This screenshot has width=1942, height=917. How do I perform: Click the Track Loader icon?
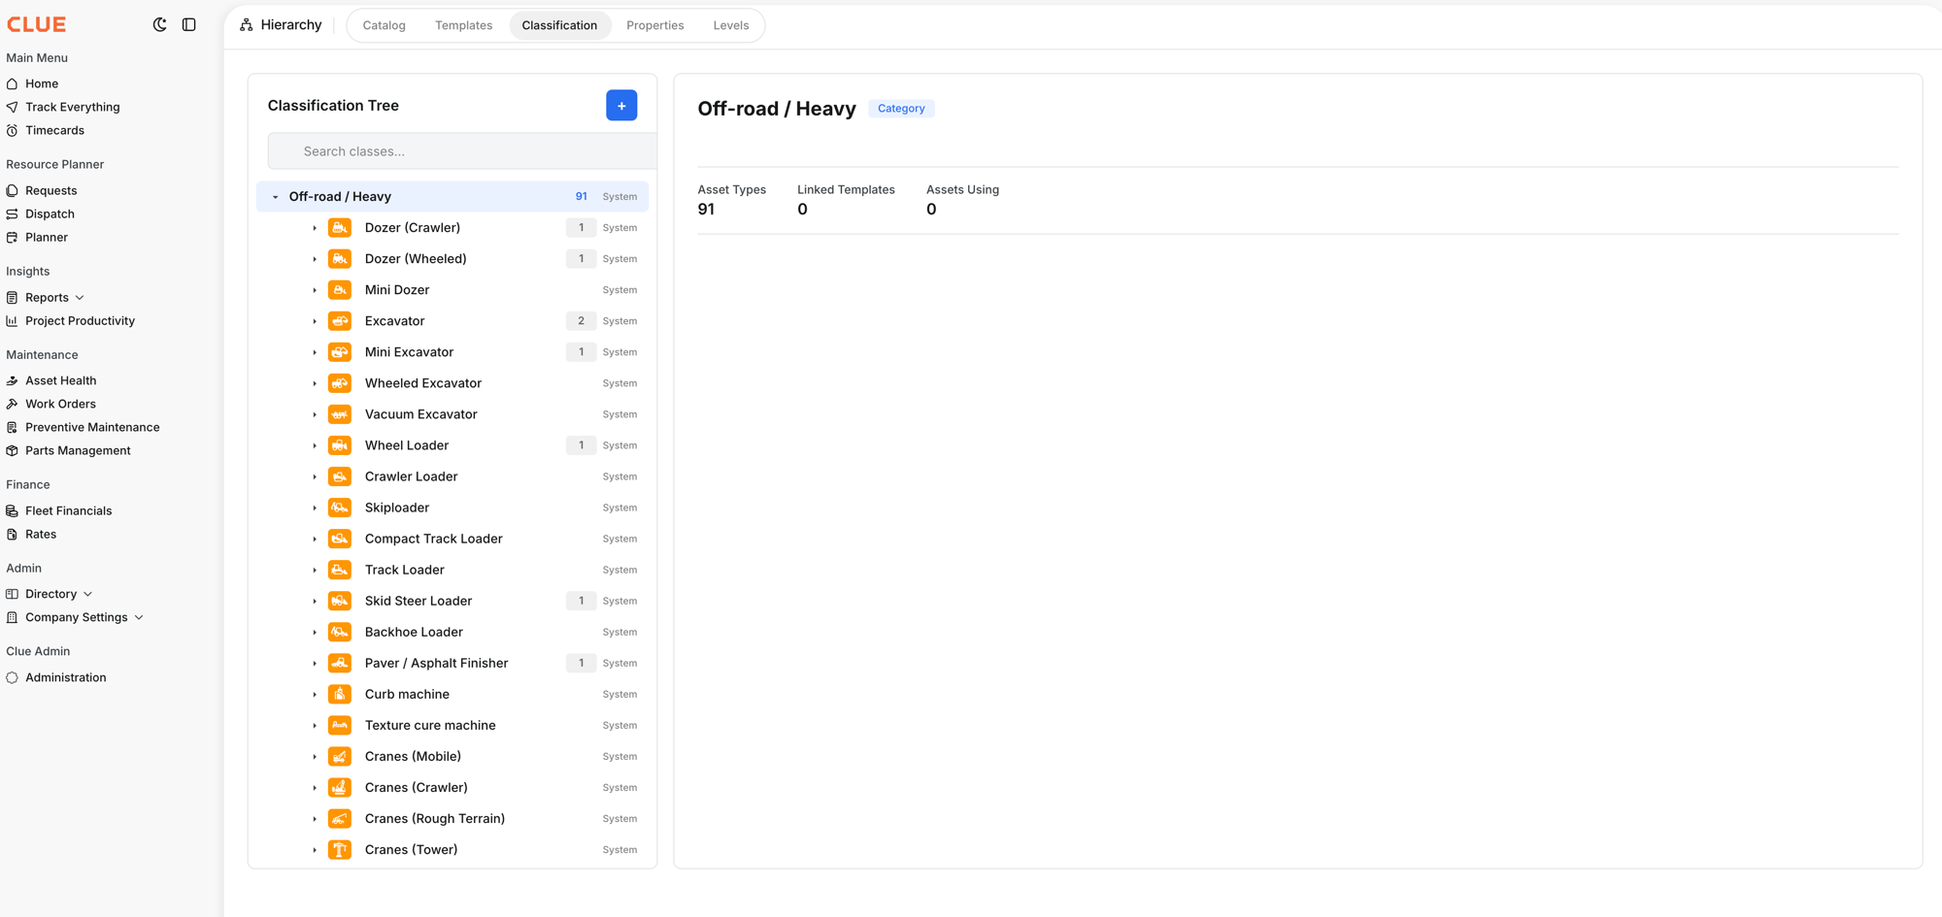pos(340,569)
